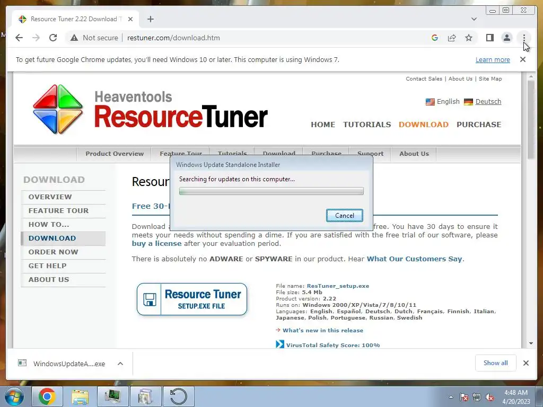543x407 pixels.
Task: Click the page scrollbar up arrow
Action: (531, 76)
